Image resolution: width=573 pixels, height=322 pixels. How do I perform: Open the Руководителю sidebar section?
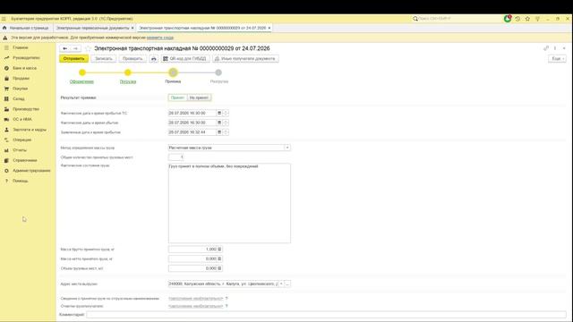[26, 58]
